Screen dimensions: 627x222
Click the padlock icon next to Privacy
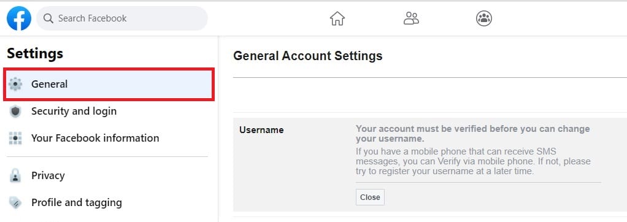[15, 175]
